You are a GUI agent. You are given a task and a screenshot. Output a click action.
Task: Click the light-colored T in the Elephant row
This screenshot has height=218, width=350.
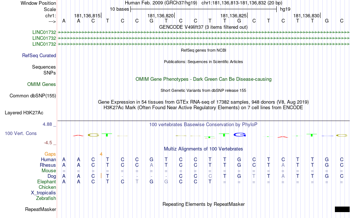click(x=137, y=181)
